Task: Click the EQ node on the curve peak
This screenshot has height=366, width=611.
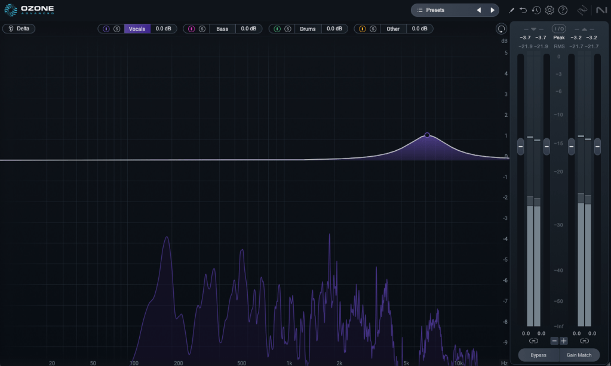Action: coord(427,135)
